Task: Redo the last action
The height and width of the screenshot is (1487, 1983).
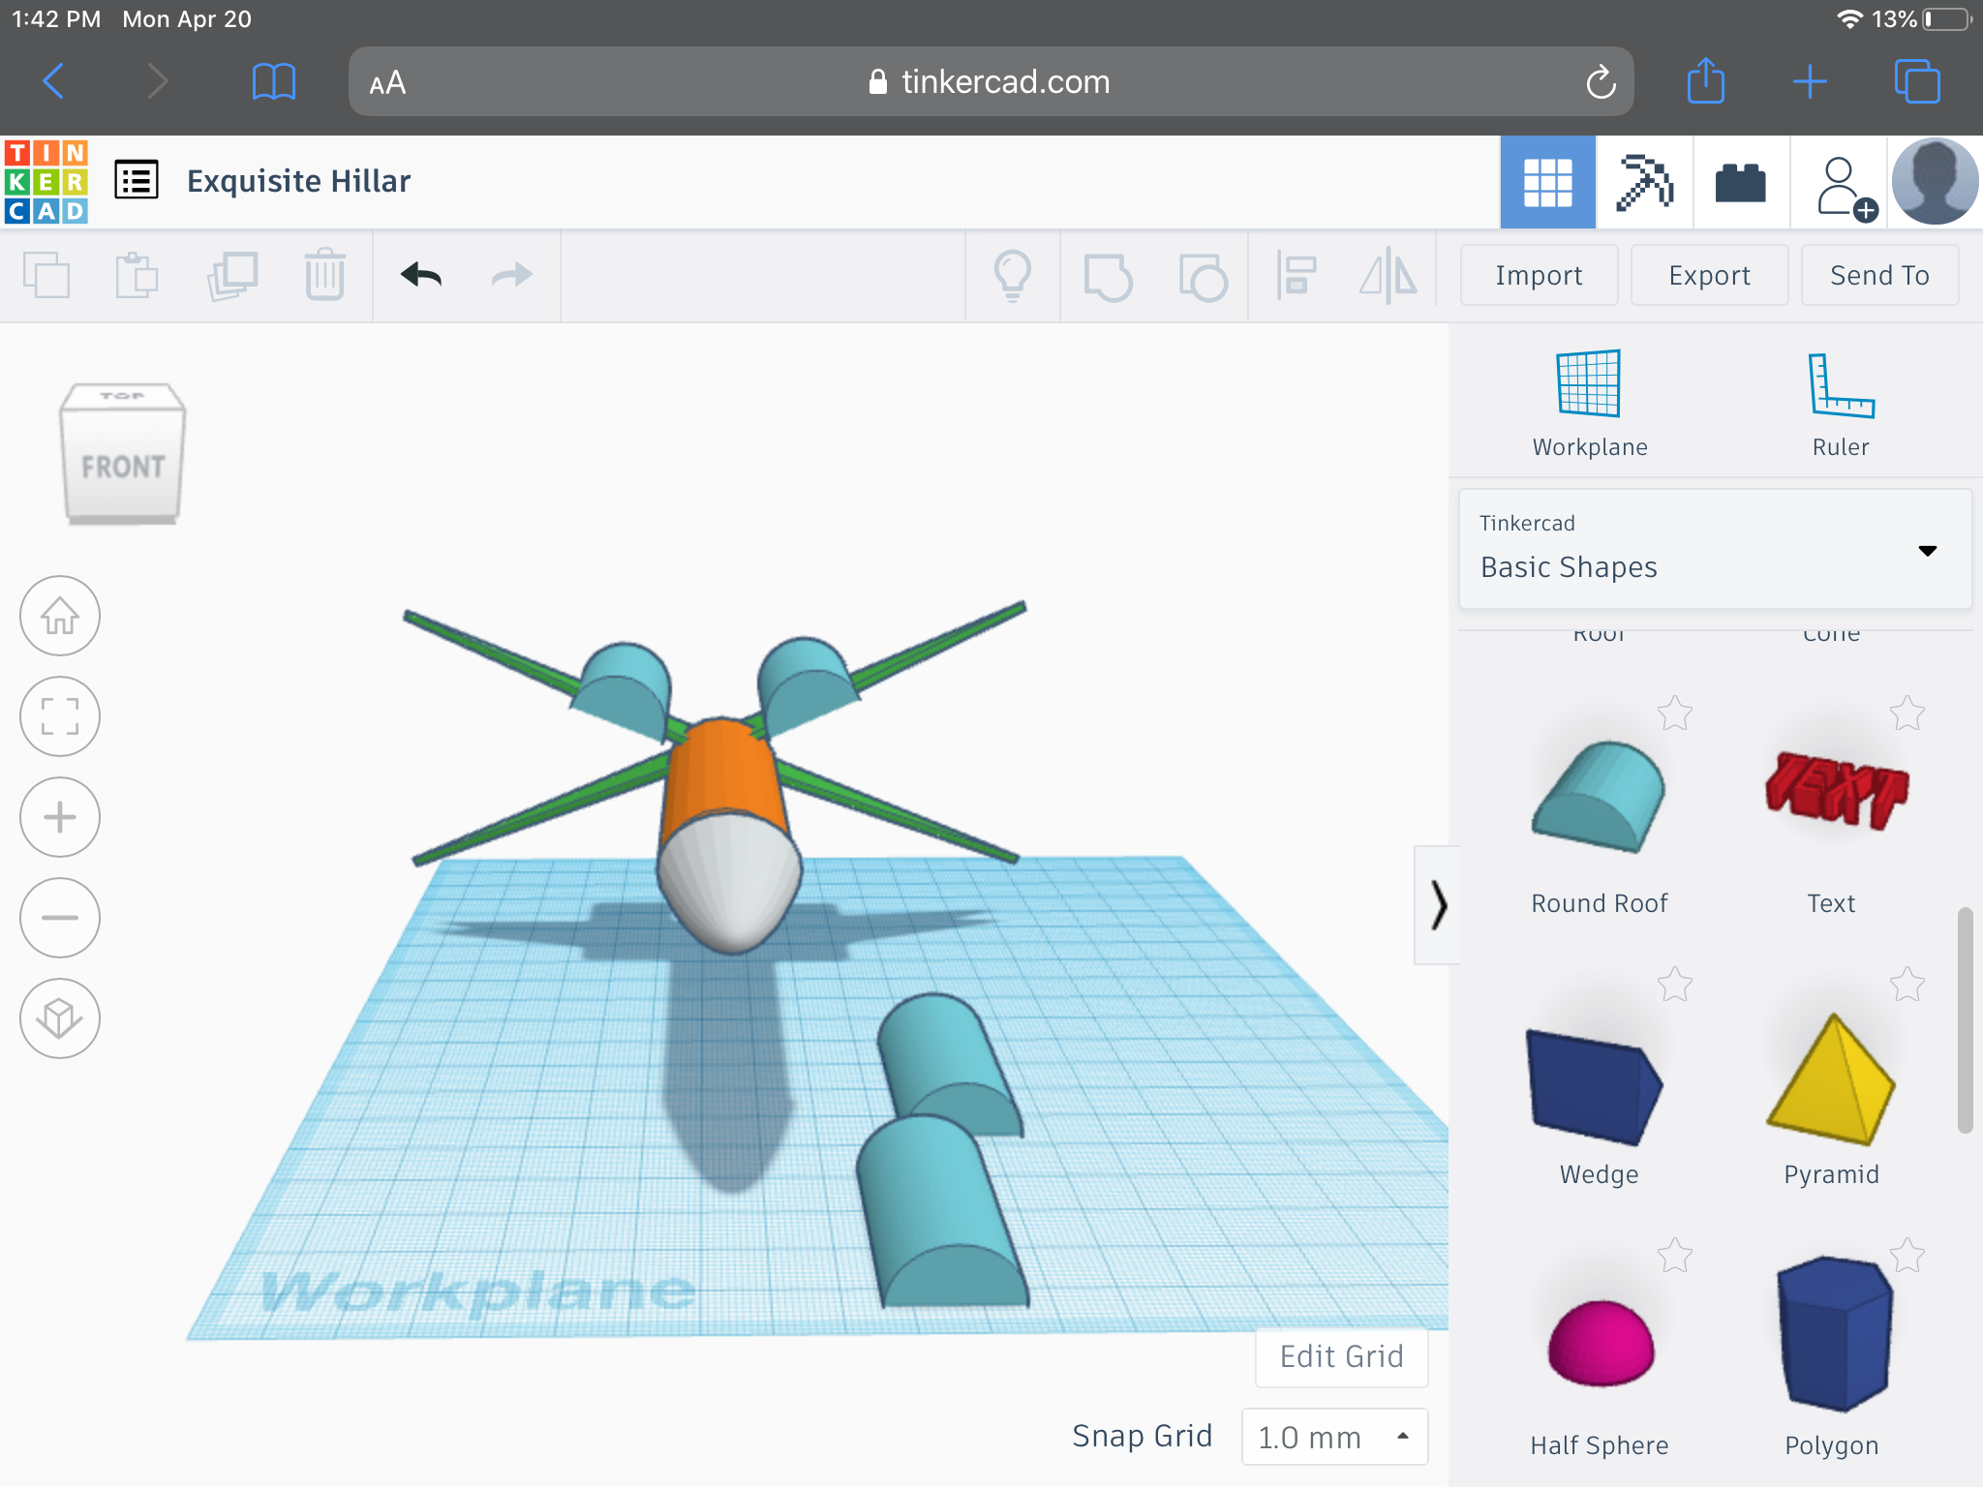Action: pos(511,276)
